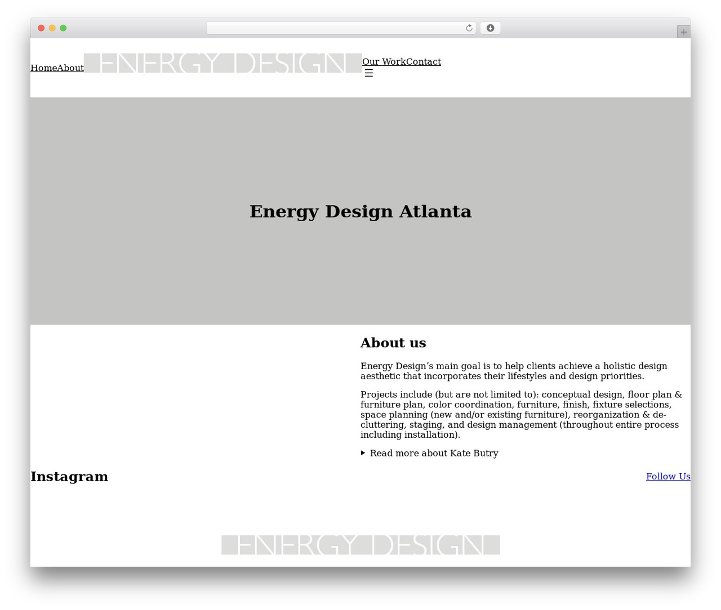Open the About nav link
Screen dimensions: 721x610
(x=70, y=68)
